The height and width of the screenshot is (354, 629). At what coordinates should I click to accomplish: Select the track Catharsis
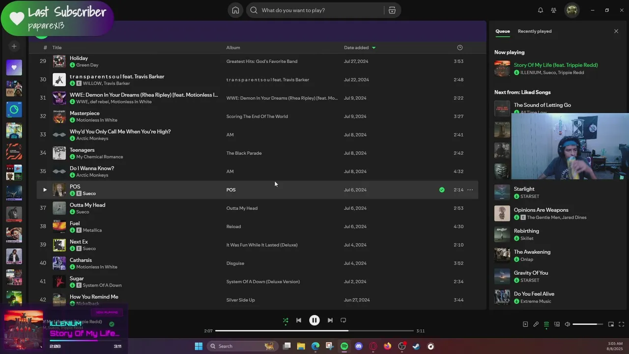[81, 260]
